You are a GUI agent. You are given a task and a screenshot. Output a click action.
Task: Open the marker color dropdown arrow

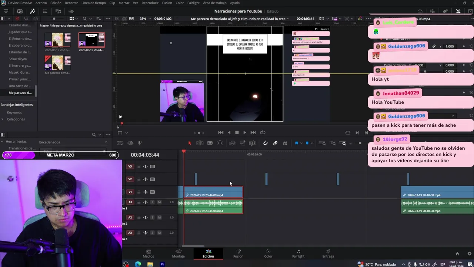(311, 143)
